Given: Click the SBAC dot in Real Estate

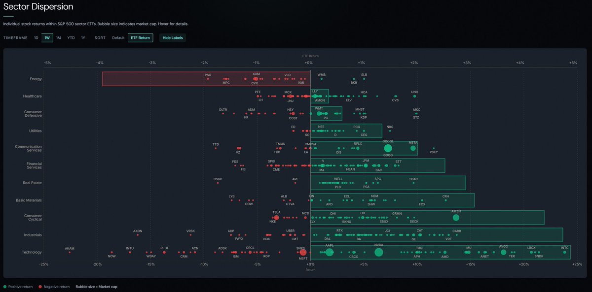Looking at the screenshot, I should click(413, 183).
